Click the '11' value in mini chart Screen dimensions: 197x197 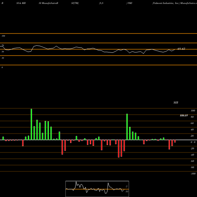(x=127, y=191)
